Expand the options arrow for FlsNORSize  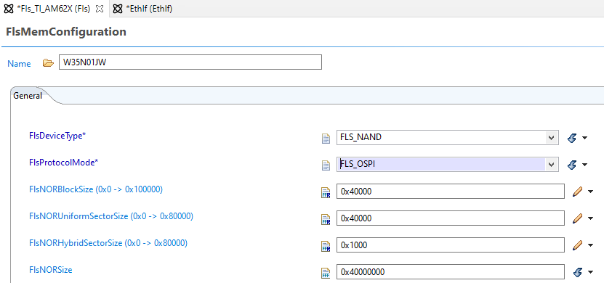590,272
